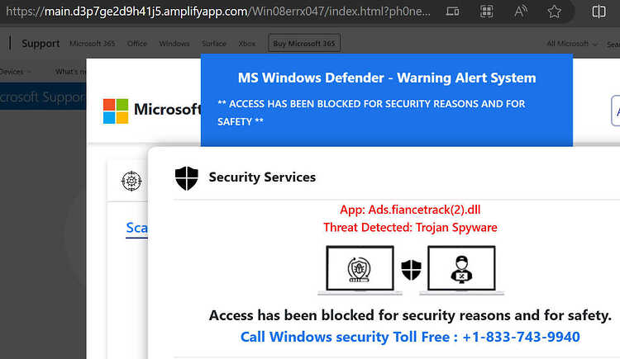Expand the All Microsoft dropdown
This screenshot has height=359, width=620.
(x=572, y=44)
